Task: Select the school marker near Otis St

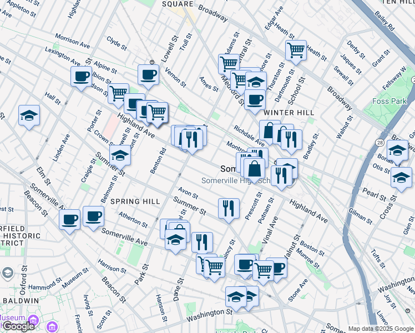Action: point(397,150)
